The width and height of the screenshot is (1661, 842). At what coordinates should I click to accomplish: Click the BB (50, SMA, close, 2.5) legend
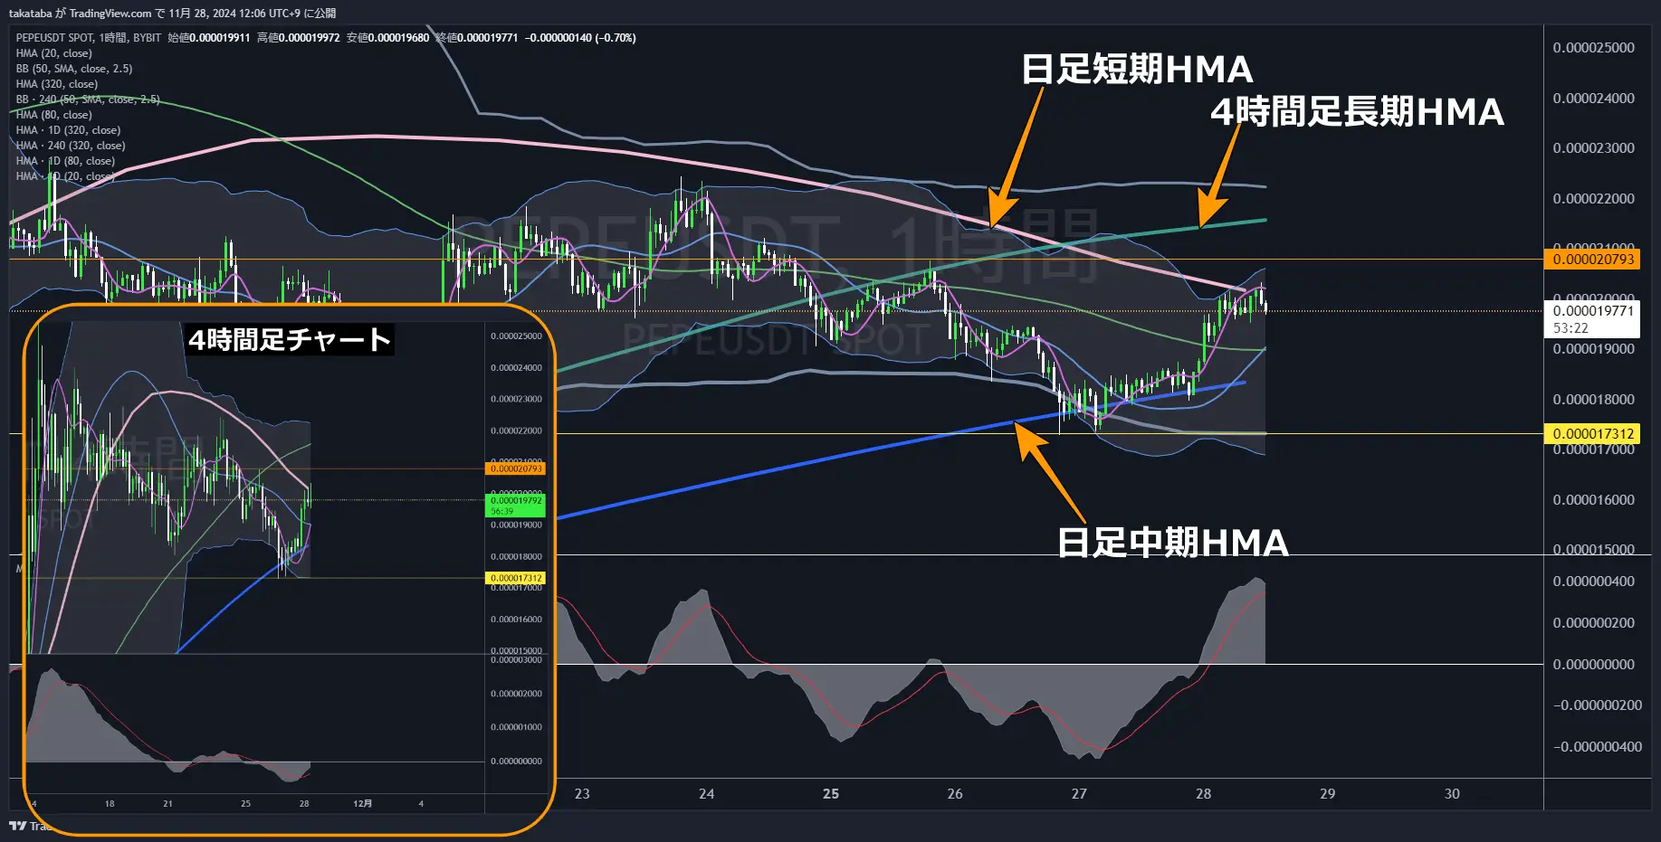[x=74, y=69]
